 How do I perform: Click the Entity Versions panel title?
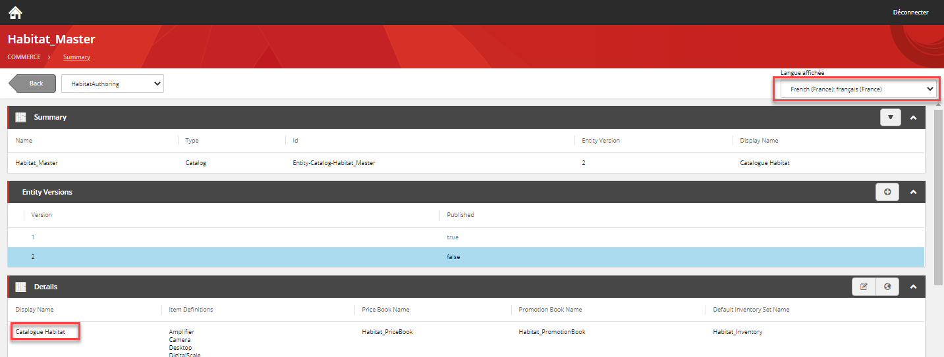click(x=47, y=192)
